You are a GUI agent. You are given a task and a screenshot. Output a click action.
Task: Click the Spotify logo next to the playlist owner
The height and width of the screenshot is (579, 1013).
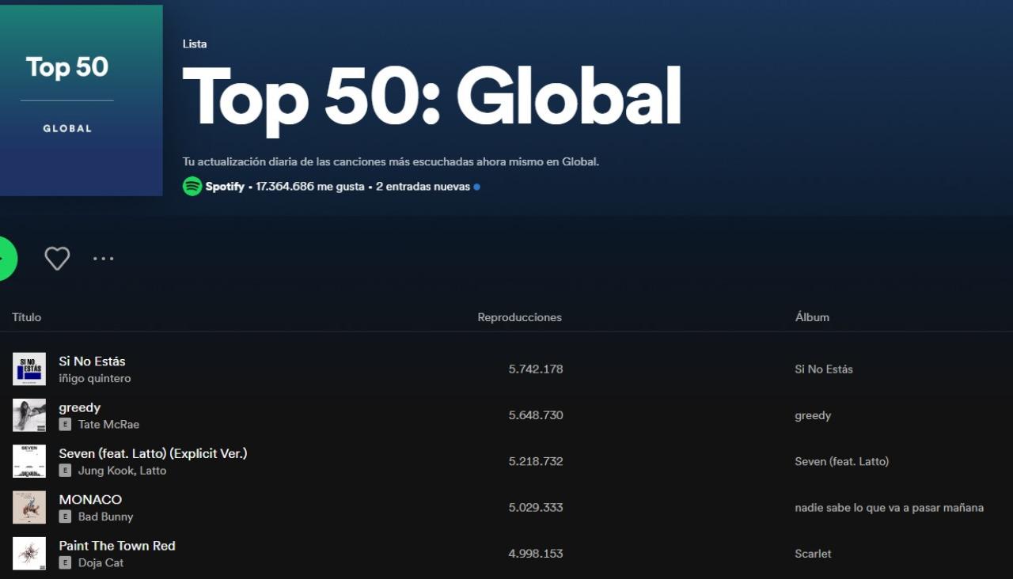[x=192, y=186]
